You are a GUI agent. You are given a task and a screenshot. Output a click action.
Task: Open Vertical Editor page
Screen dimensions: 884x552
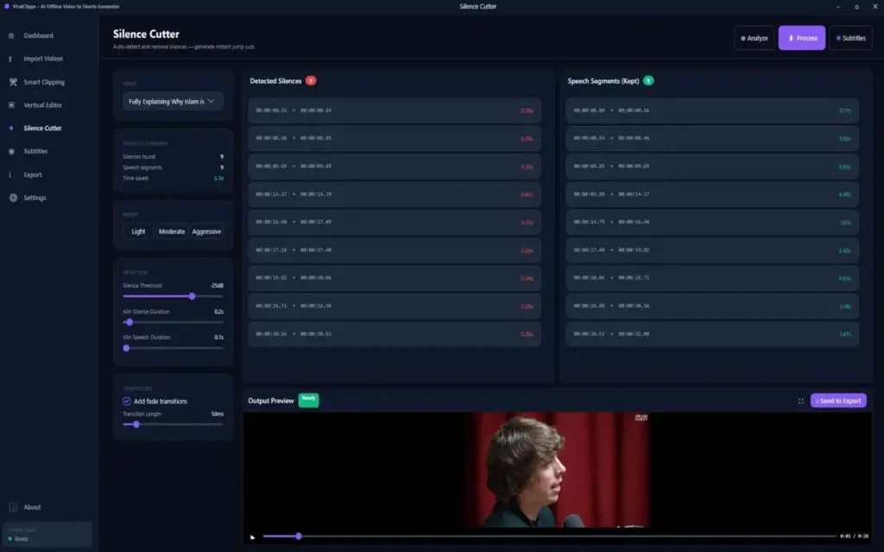43,105
